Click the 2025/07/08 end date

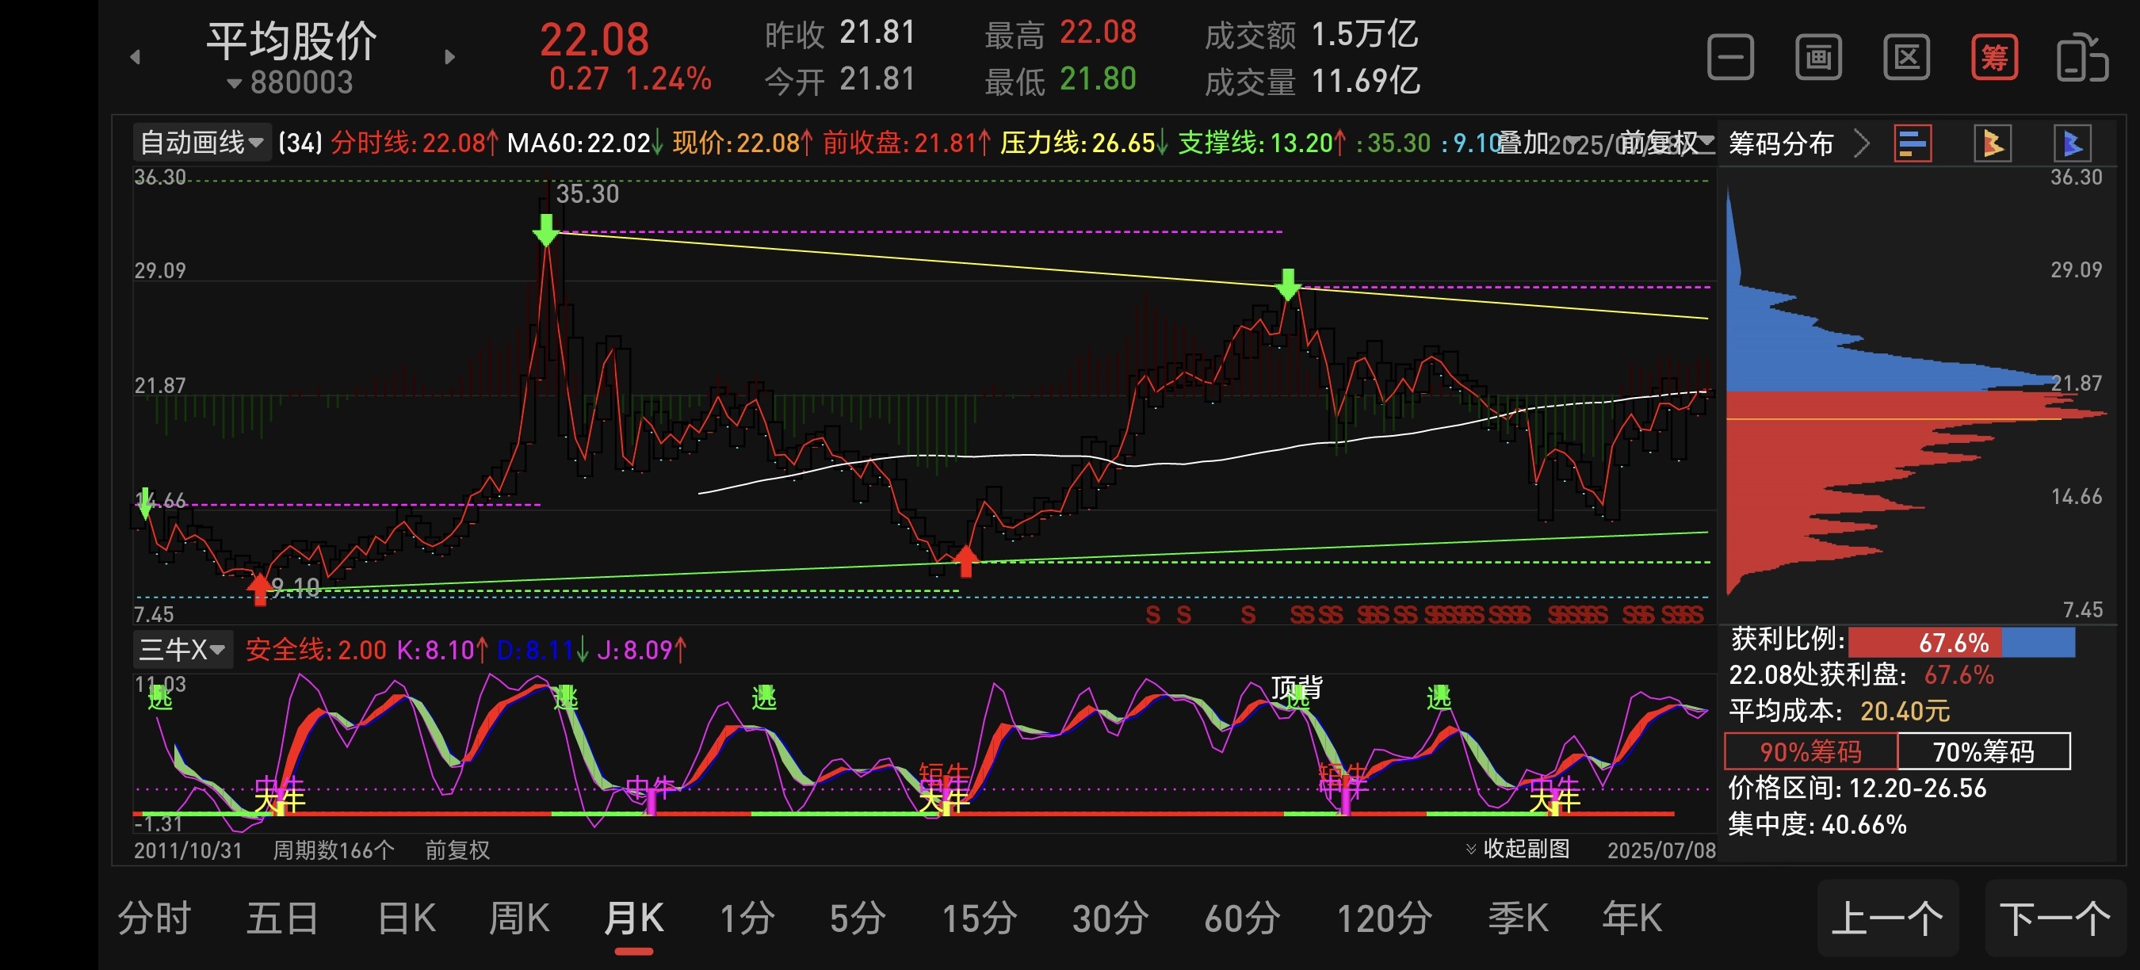tap(1660, 850)
